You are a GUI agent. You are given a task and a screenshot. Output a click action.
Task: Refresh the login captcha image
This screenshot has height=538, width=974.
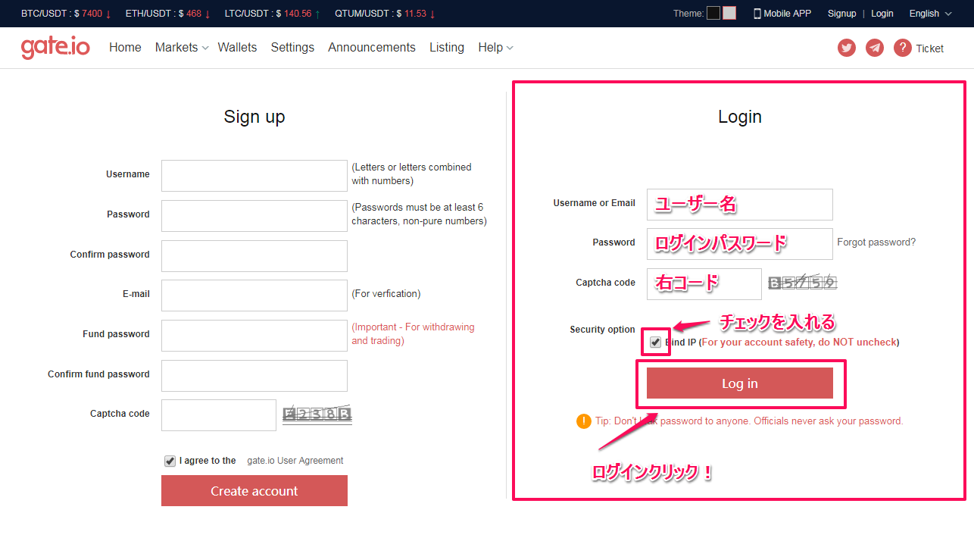tap(802, 283)
